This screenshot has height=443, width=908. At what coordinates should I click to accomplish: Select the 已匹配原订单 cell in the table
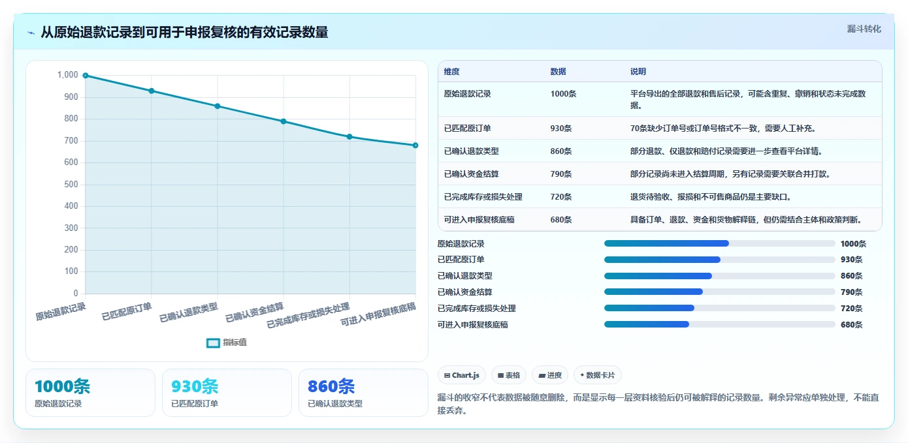(x=468, y=129)
